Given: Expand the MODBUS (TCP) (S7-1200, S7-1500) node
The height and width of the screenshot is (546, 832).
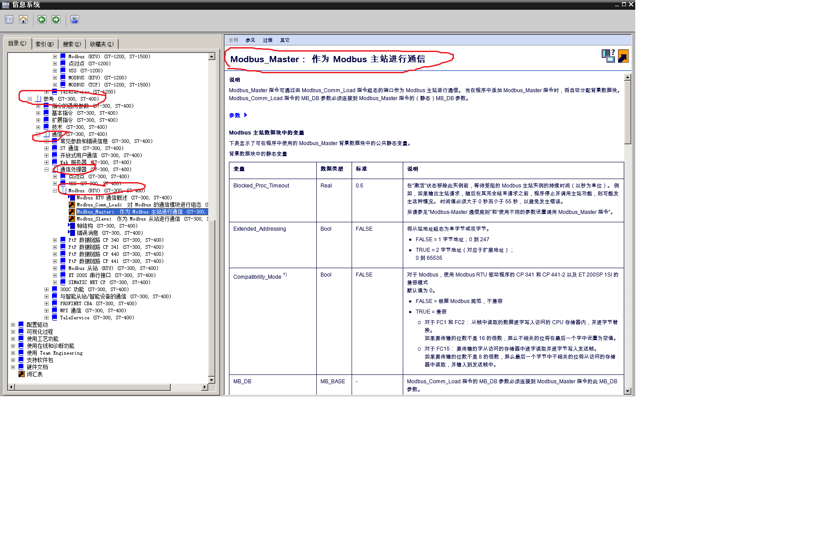Looking at the screenshot, I should point(55,85).
